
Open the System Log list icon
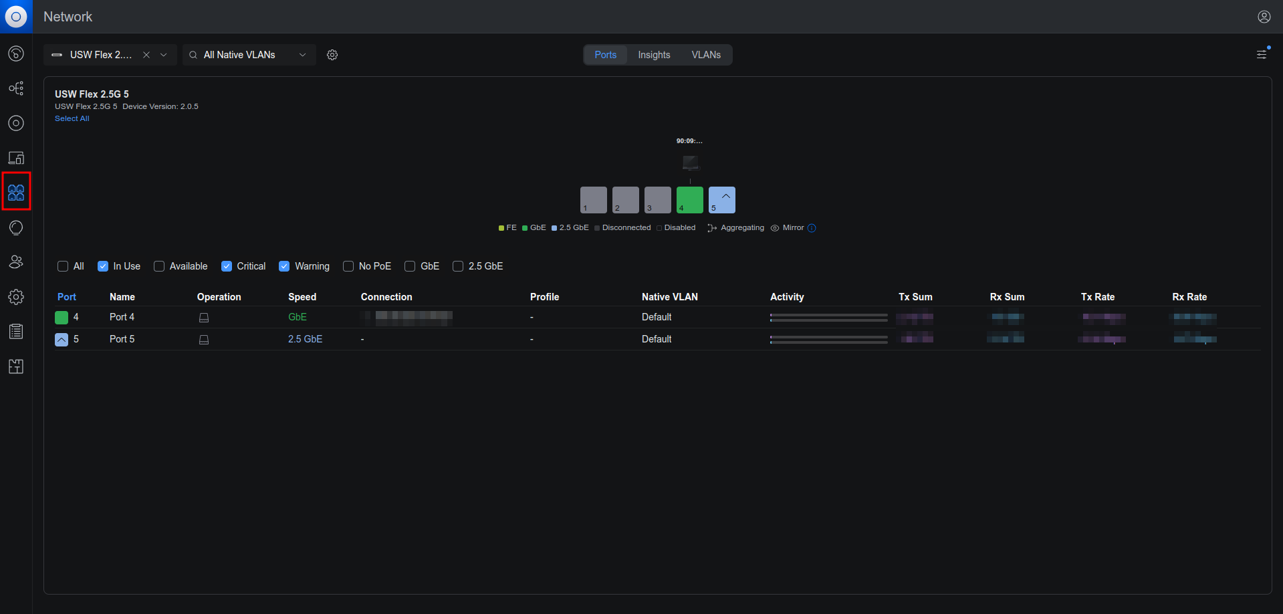click(16, 332)
